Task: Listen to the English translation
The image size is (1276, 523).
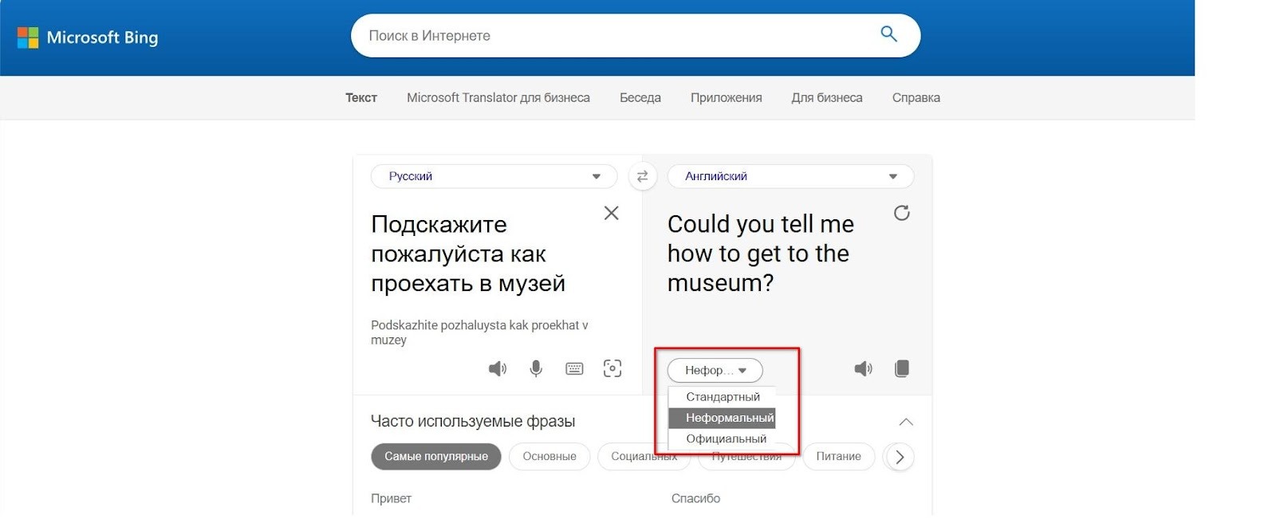Action: pos(863,368)
